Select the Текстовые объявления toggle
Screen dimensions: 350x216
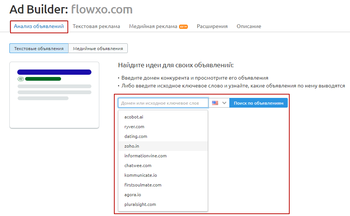coord(39,48)
